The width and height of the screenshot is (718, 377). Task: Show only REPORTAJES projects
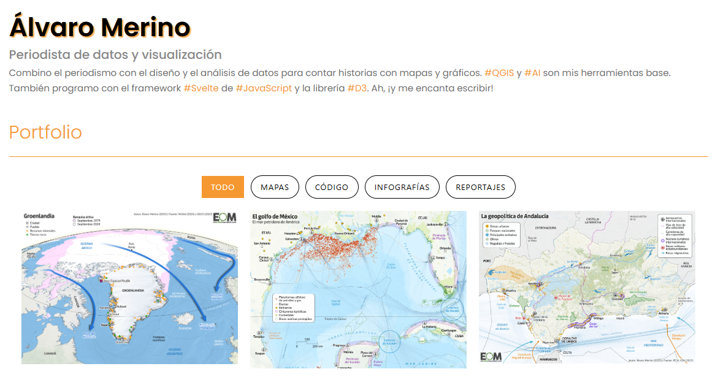[480, 187]
